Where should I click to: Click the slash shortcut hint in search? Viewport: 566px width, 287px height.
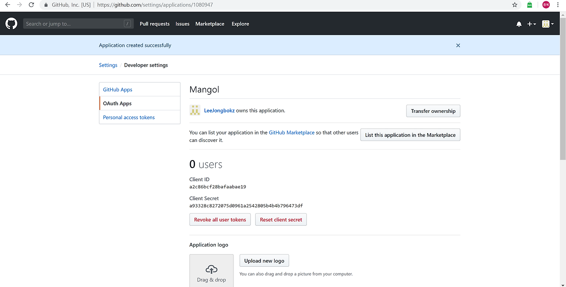(x=127, y=24)
